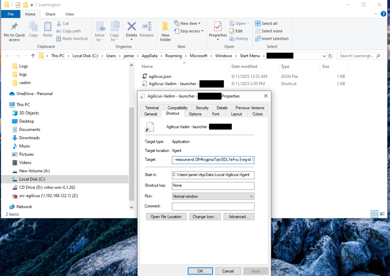Click the Rename icon
The image size is (390, 276).
point(147,26)
